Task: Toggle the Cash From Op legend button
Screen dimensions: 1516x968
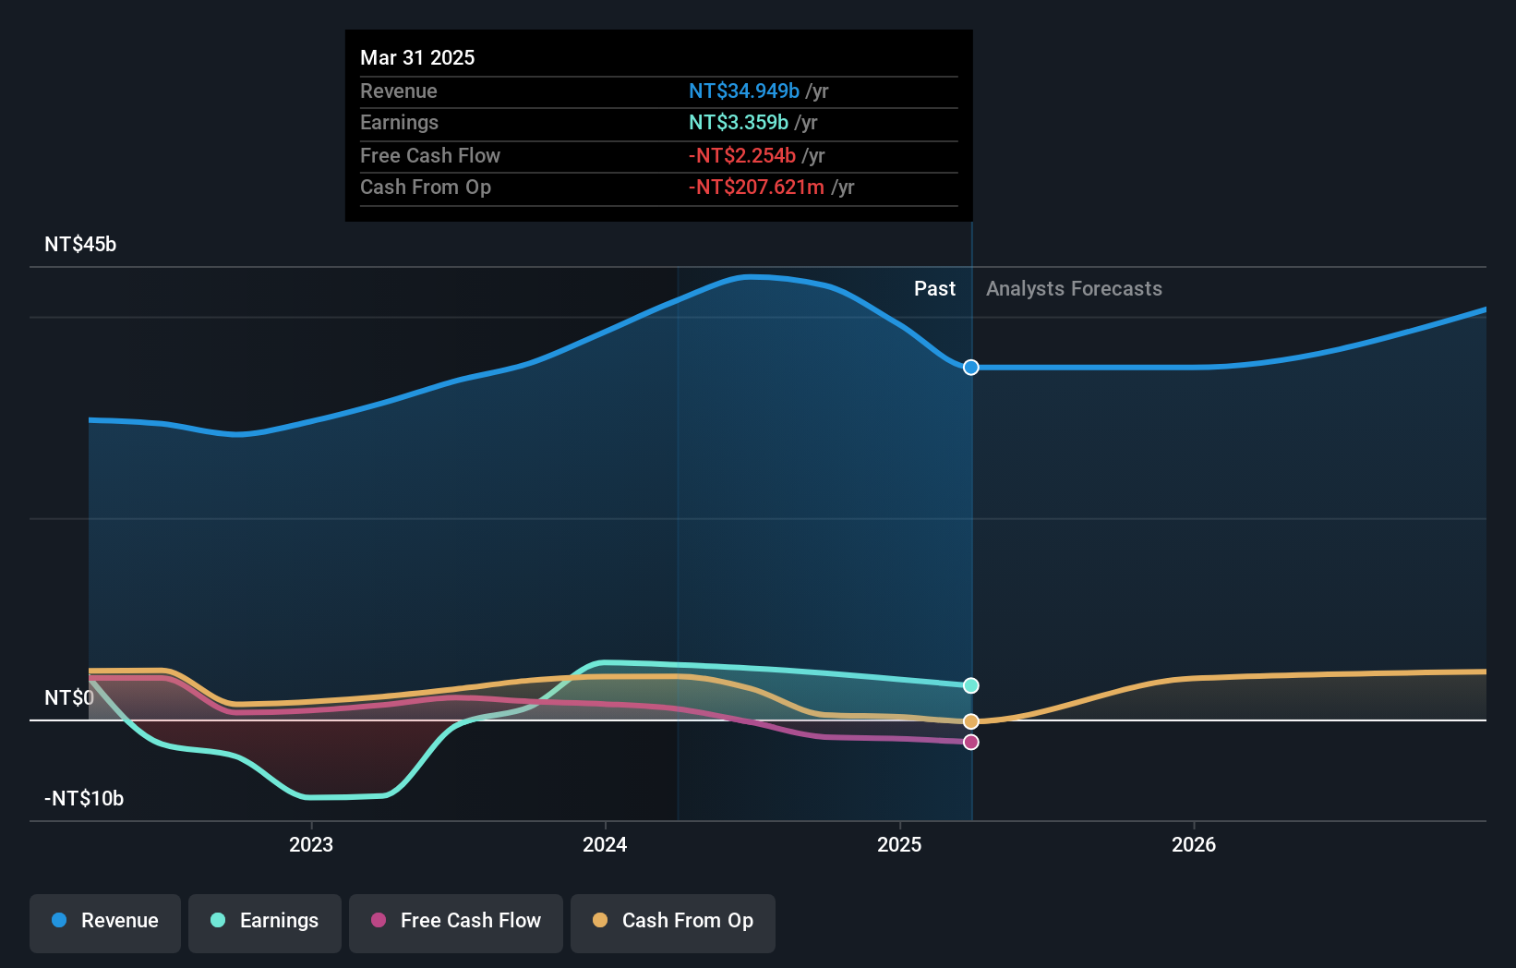Action: pos(673,923)
